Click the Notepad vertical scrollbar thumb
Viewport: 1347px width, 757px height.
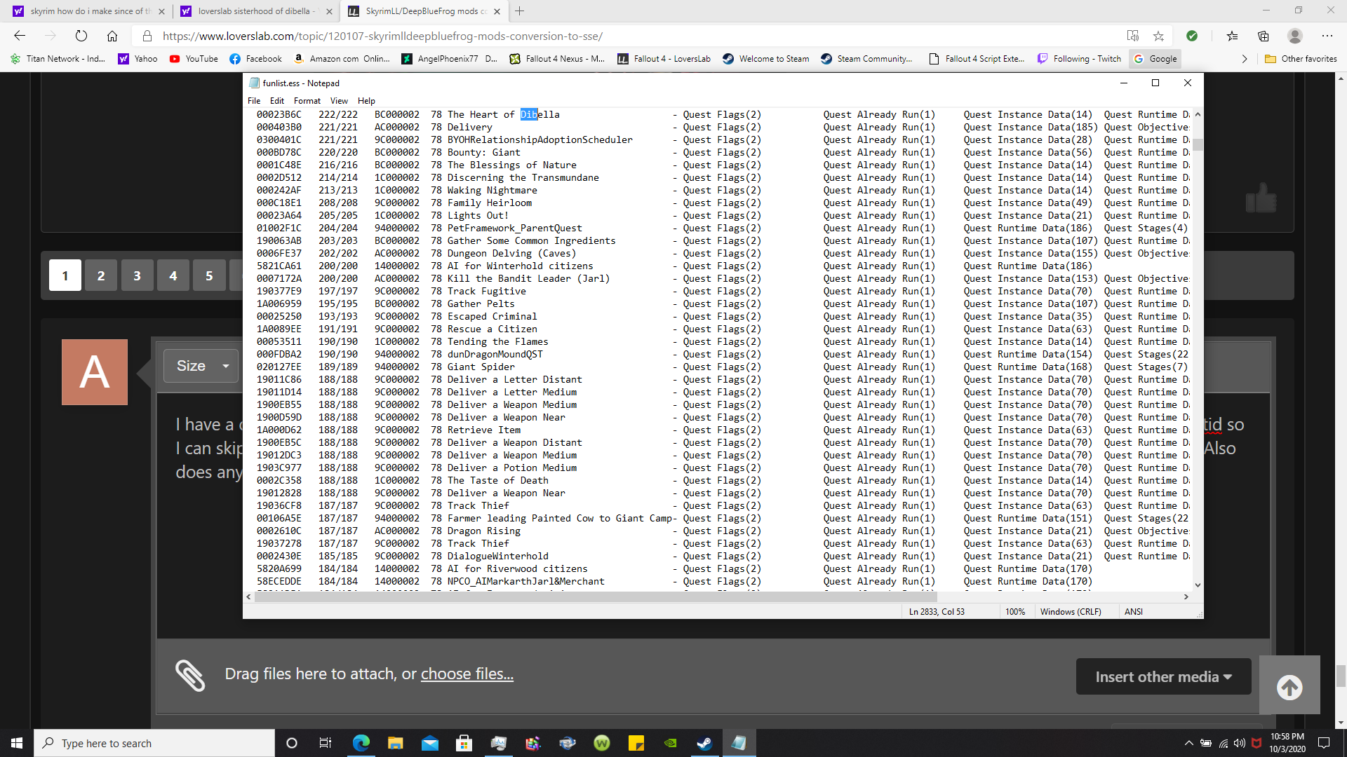pos(1198,145)
